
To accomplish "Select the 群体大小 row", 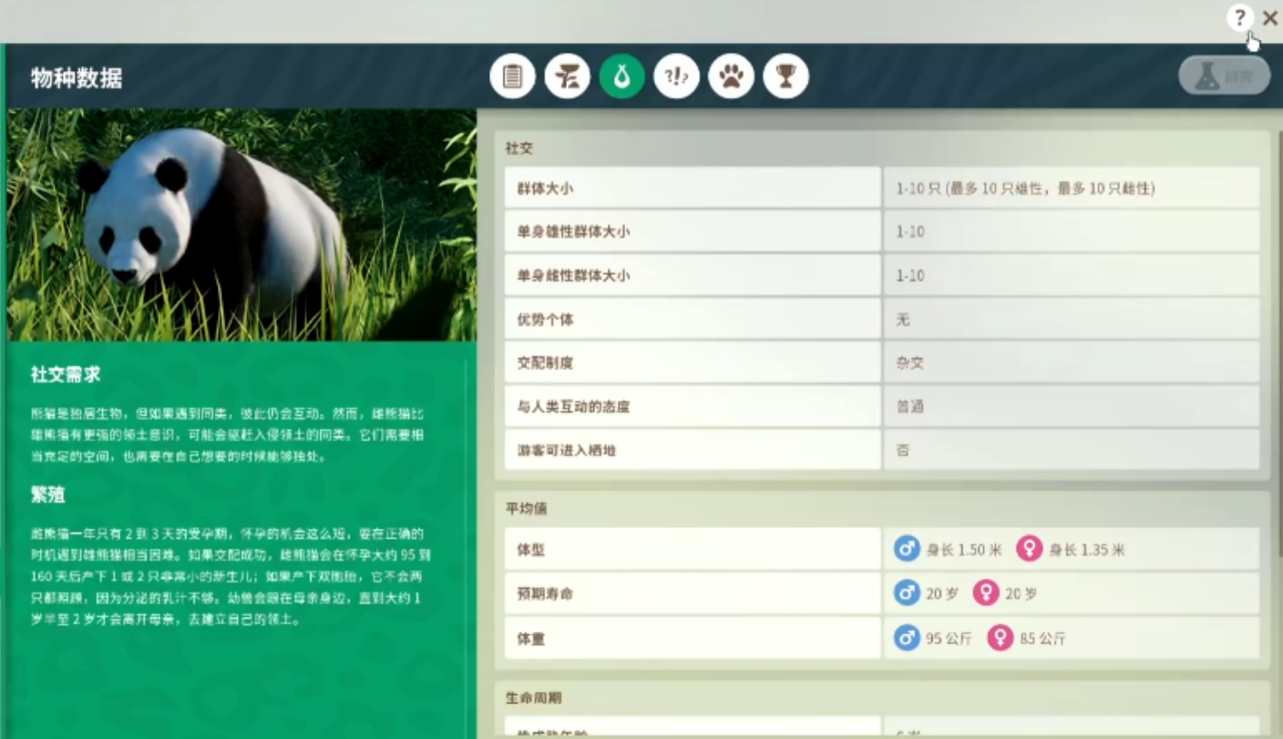I will [693, 188].
